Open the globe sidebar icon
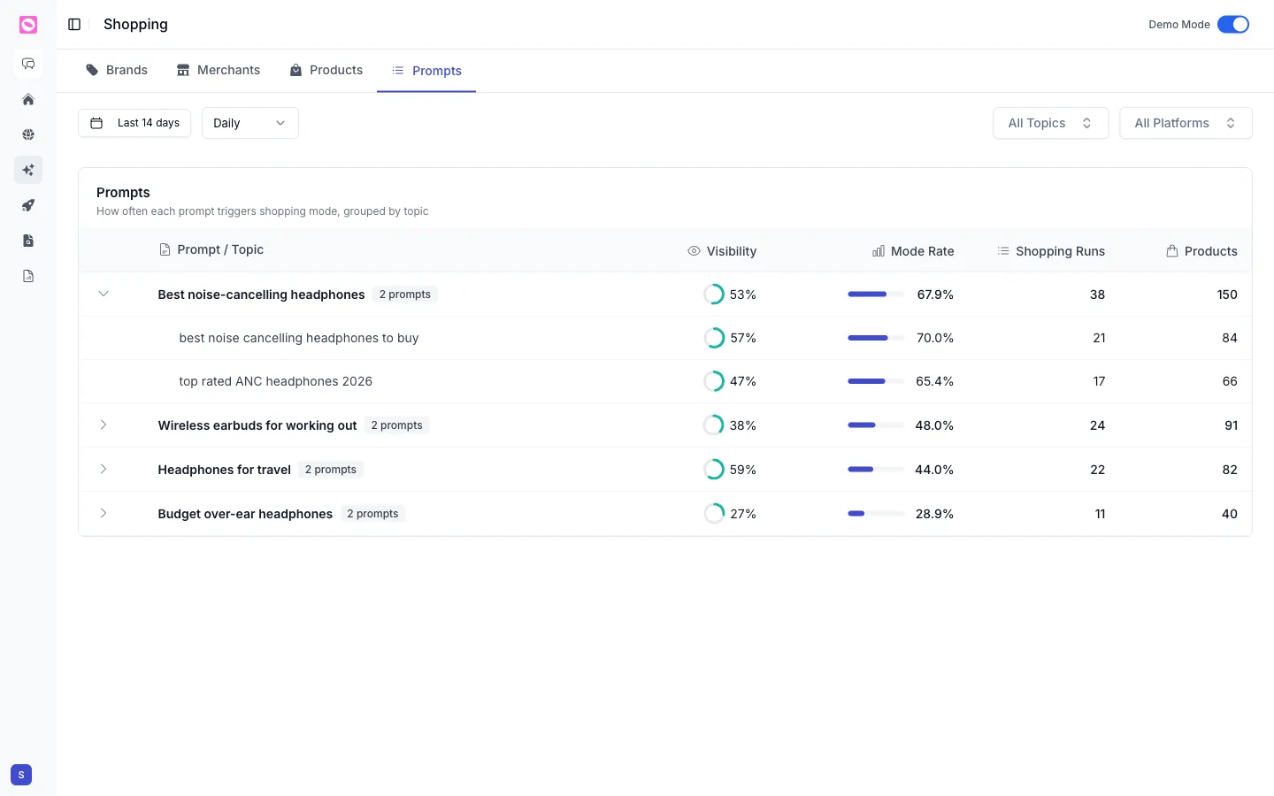The height and width of the screenshot is (796, 1274). coord(28,134)
